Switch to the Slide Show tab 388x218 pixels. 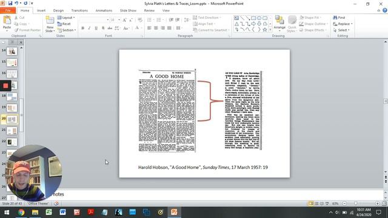[128, 10]
